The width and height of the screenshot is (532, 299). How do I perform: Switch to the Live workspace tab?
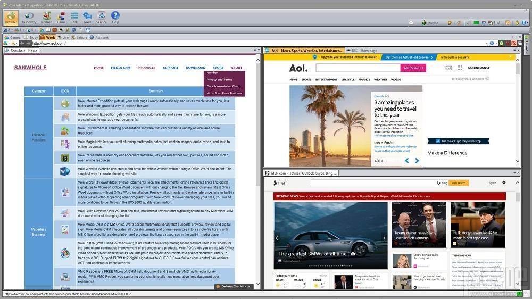pyautogui.click(x=63, y=37)
